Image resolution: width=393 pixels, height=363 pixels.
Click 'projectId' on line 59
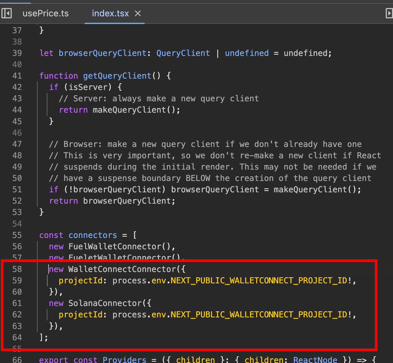(x=80, y=280)
